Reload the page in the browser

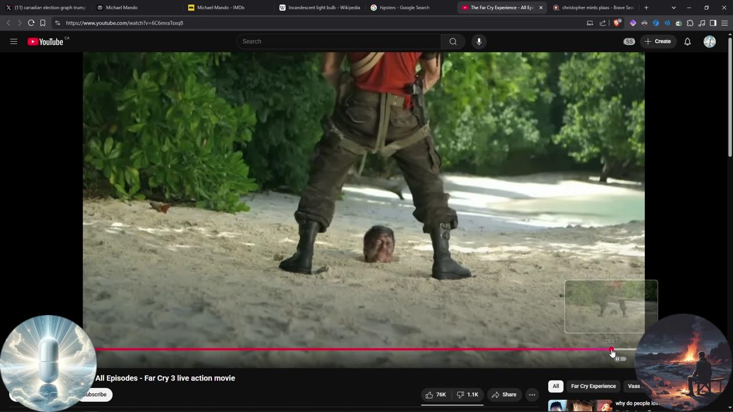point(31,23)
